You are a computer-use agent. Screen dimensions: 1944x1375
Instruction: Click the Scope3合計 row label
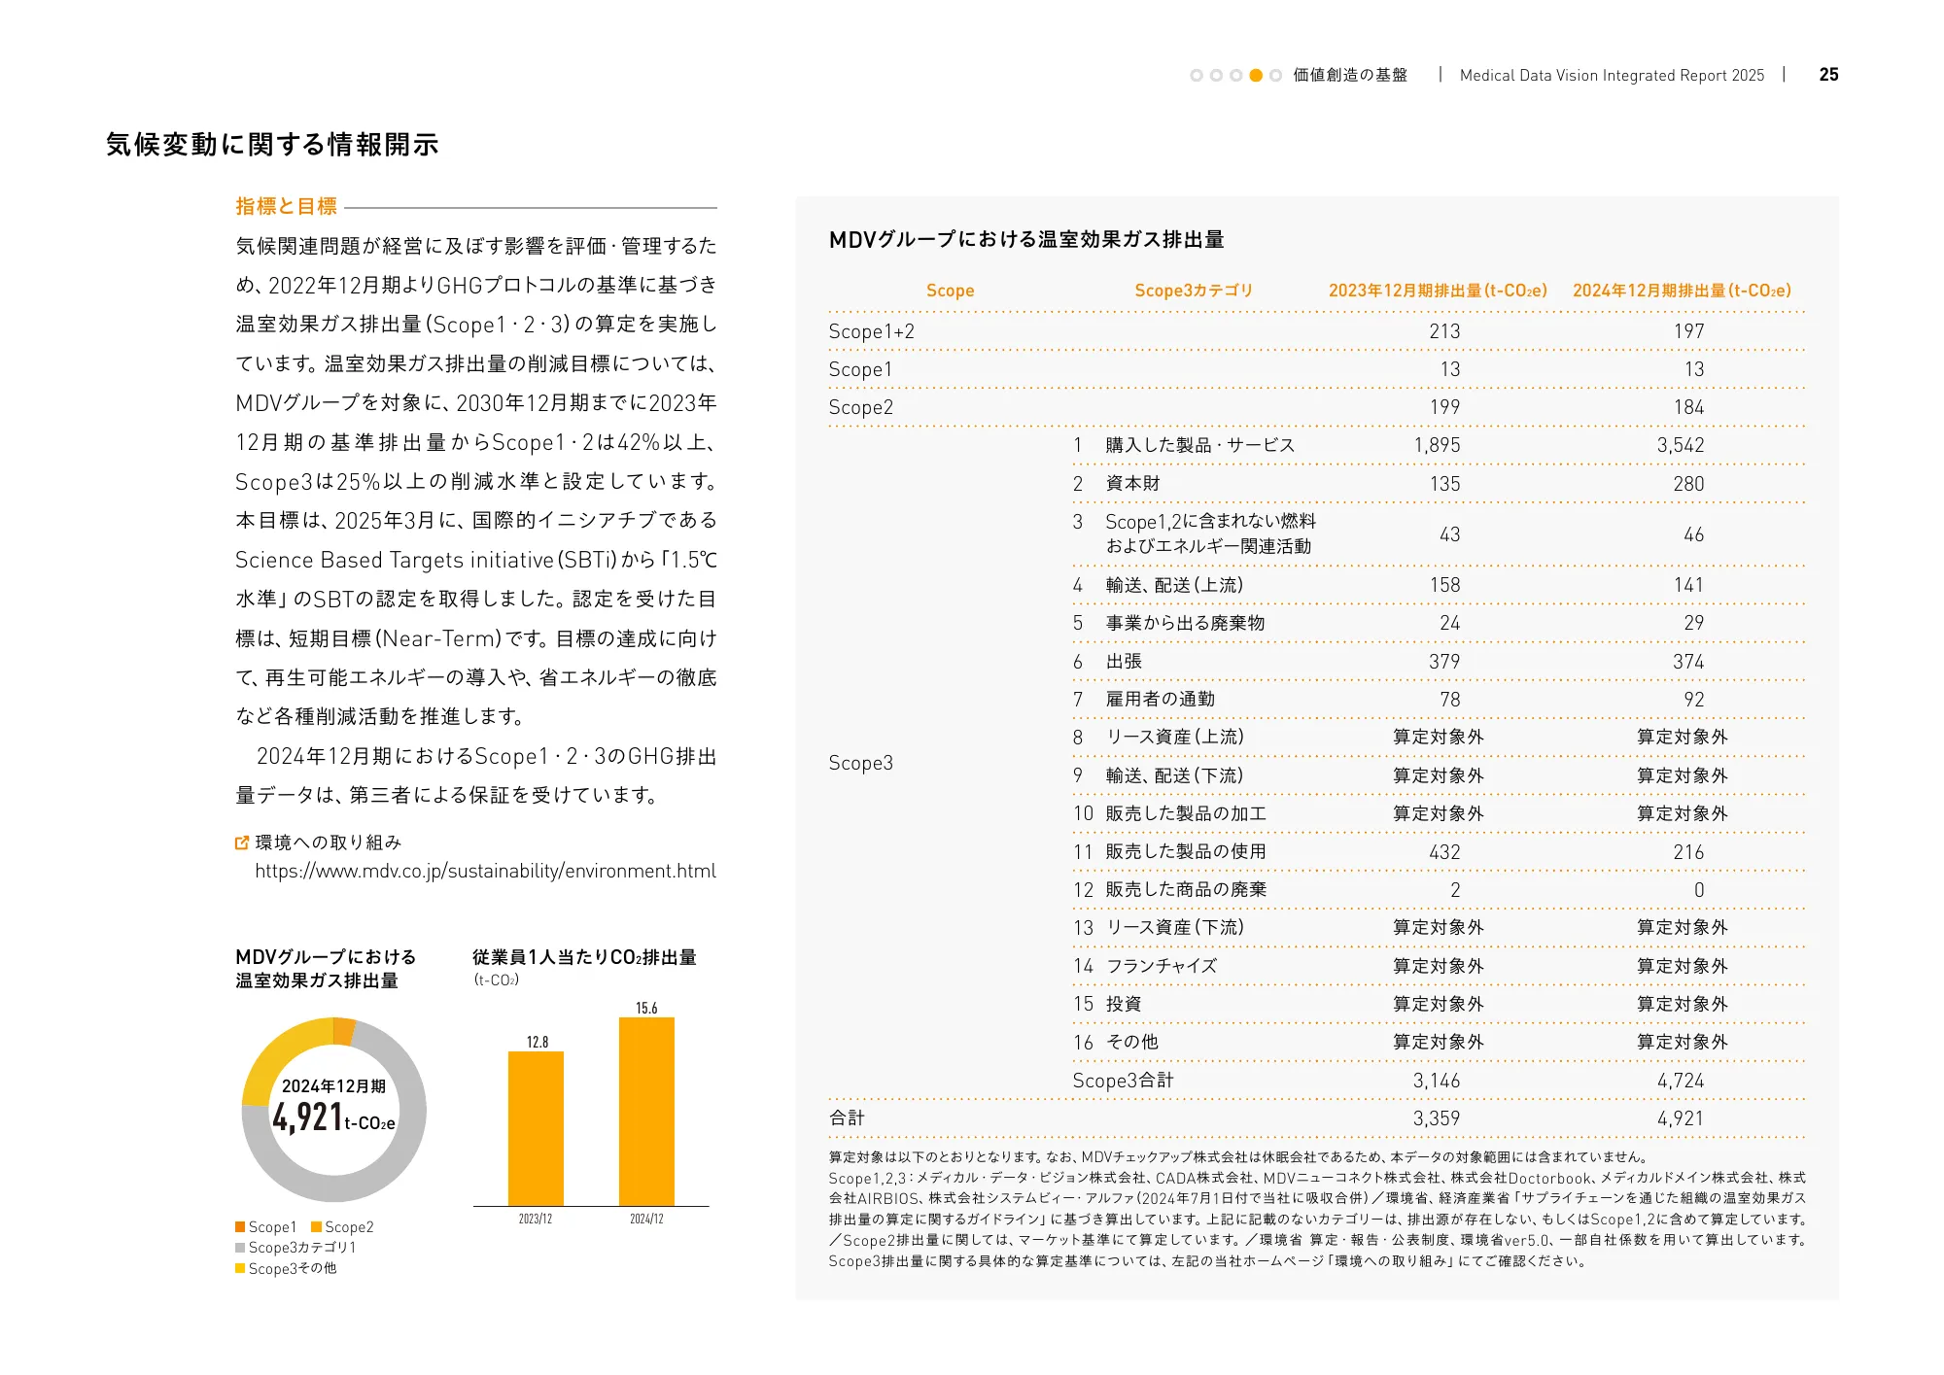click(x=1123, y=1081)
